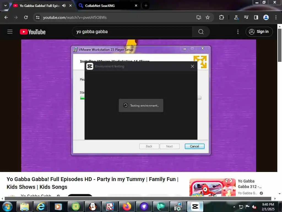Open the media controls icon
The width and height of the screenshot is (282, 212).
[x=246, y=17]
